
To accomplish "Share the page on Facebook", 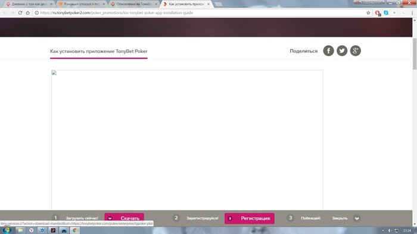I will tap(328, 50).
